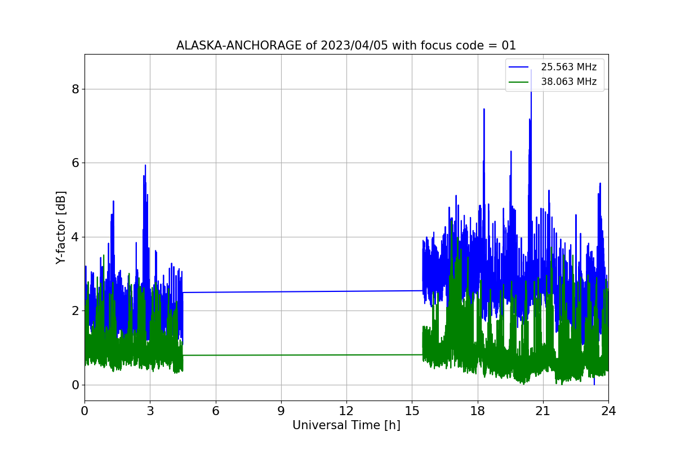Click the blue line sample in legend
Image resolution: width=676 pixels, height=450 pixels.
pos(519,67)
